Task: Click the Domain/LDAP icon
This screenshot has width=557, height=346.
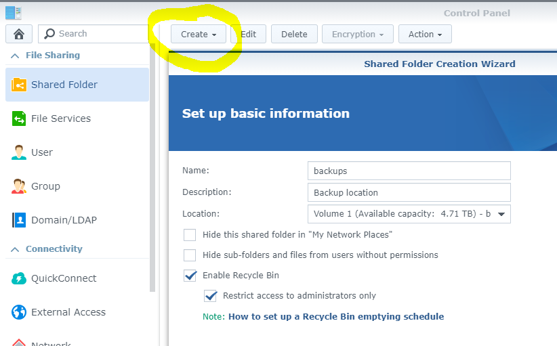Action: [19, 220]
